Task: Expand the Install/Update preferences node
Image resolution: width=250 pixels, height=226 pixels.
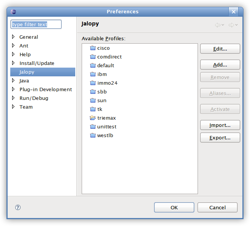Action: [13, 63]
